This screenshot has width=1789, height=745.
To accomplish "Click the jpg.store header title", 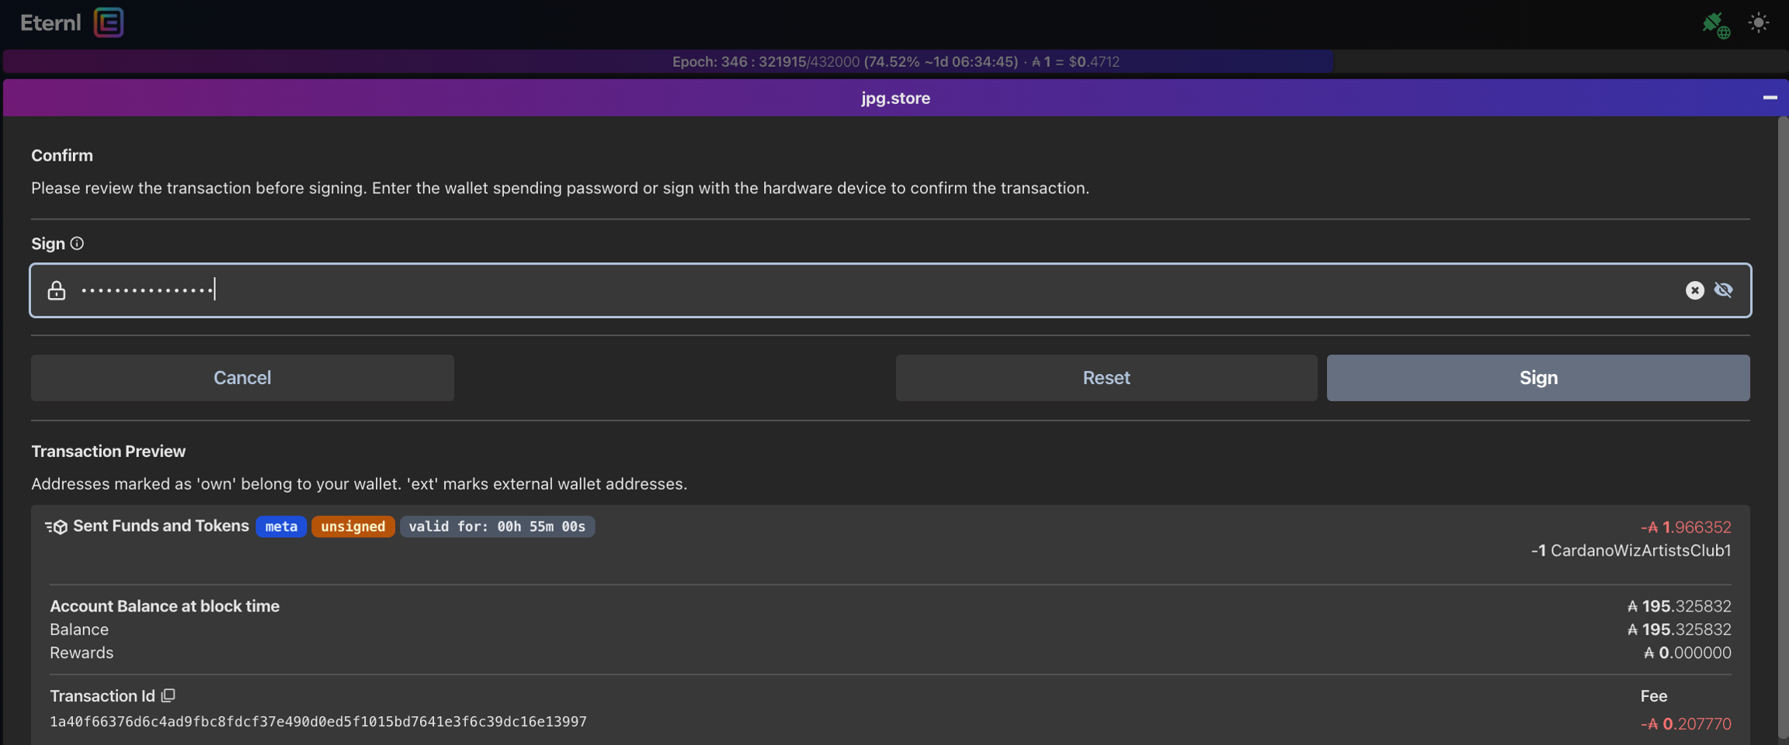I will tap(894, 99).
